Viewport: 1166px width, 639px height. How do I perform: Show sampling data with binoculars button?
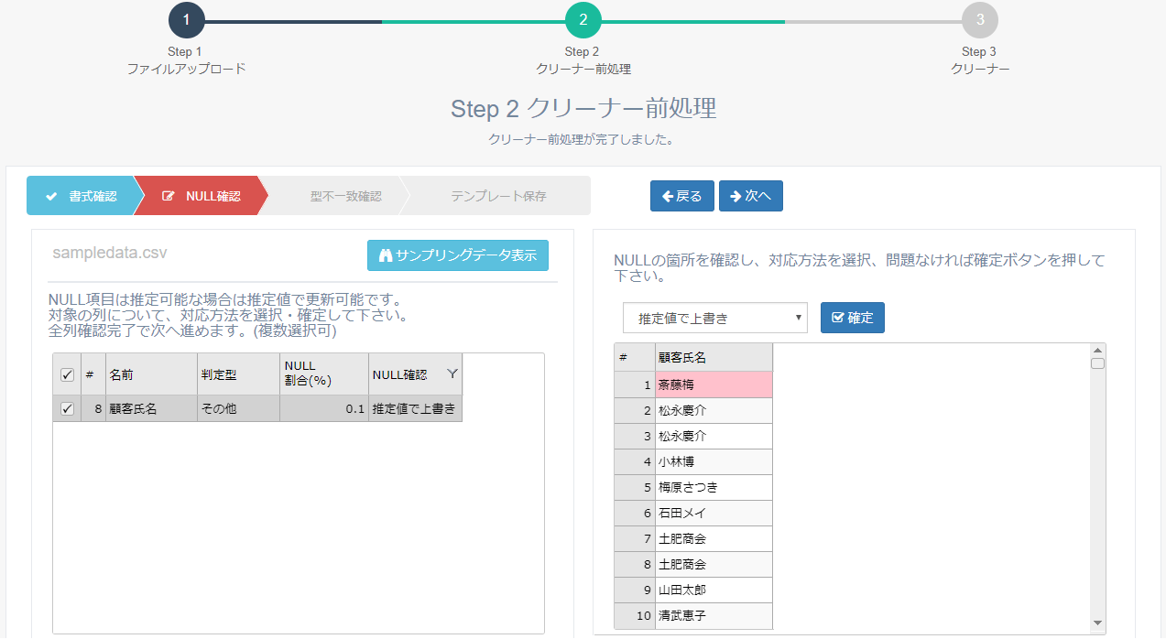(457, 255)
